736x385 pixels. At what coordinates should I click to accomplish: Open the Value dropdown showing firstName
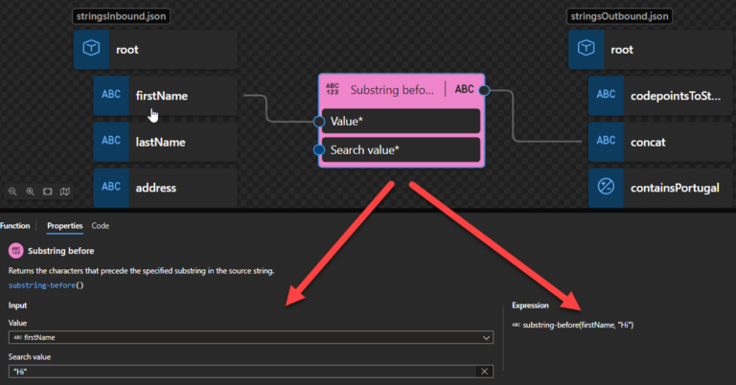pyautogui.click(x=488, y=337)
